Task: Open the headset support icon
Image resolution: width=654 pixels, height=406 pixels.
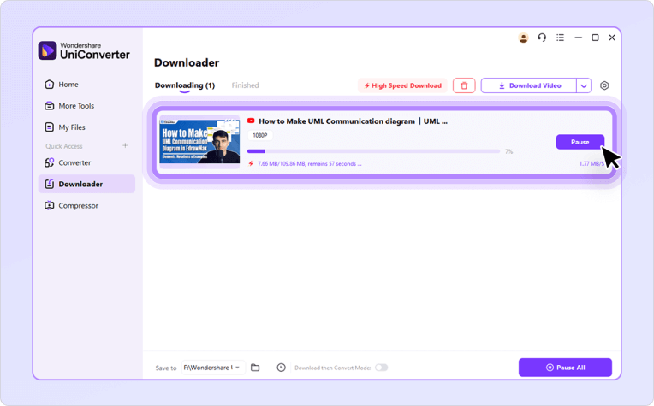Action: click(542, 38)
